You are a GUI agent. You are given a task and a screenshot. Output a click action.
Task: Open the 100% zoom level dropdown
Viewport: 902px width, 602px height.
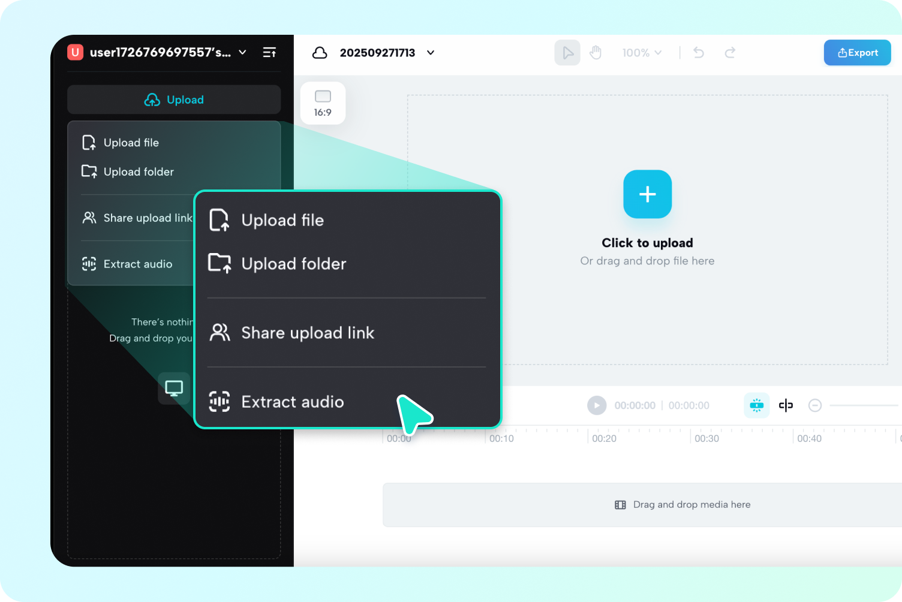point(642,53)
